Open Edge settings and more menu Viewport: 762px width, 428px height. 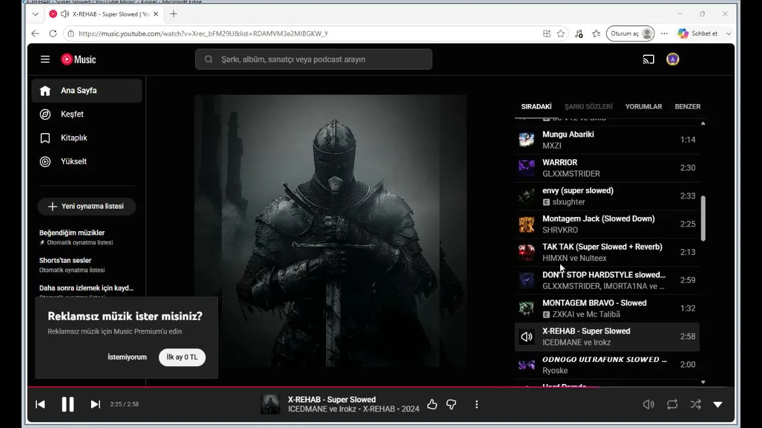[x=664, y=34]
